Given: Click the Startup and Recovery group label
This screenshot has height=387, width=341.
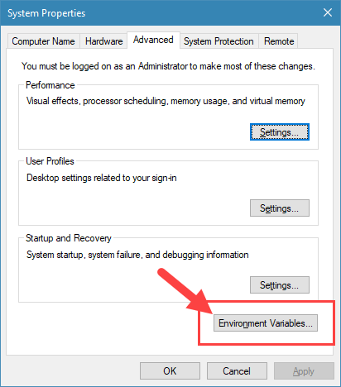Looking at the screenshot, I should pos(69,238).
